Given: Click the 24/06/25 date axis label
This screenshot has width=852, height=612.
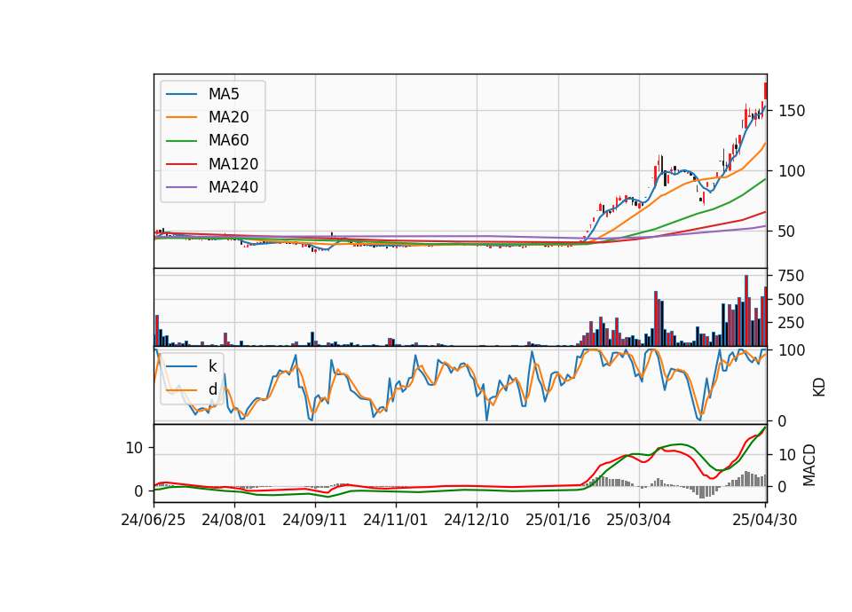Looking at the screenshot, I should 154,520.
